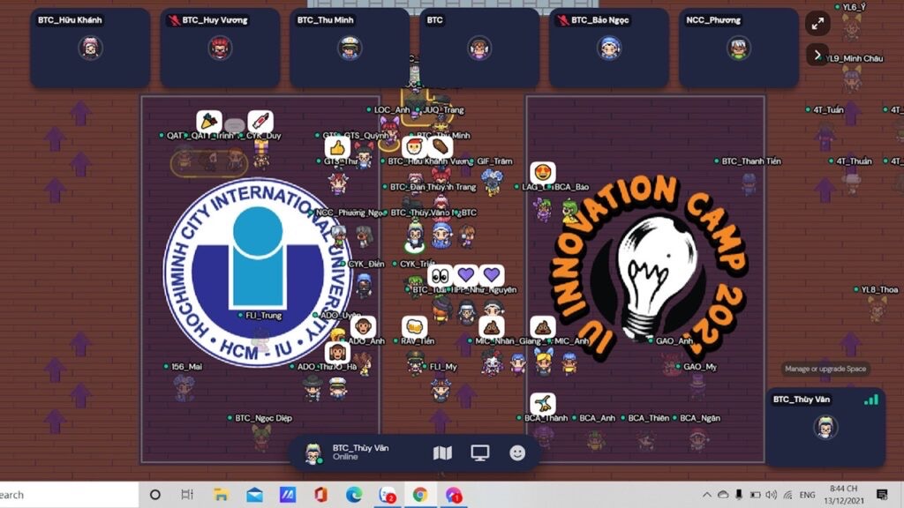Click the BTC_Thu Minh participant tile
Viewport: 904px width, 508px height.
350,48
